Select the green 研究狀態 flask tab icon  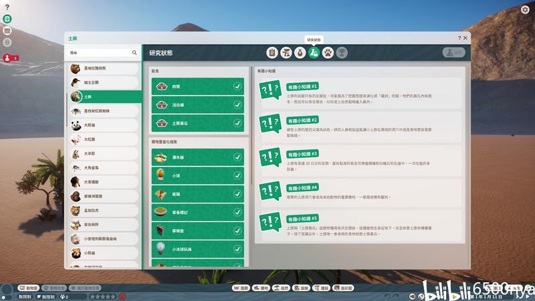tap(314, 53)
